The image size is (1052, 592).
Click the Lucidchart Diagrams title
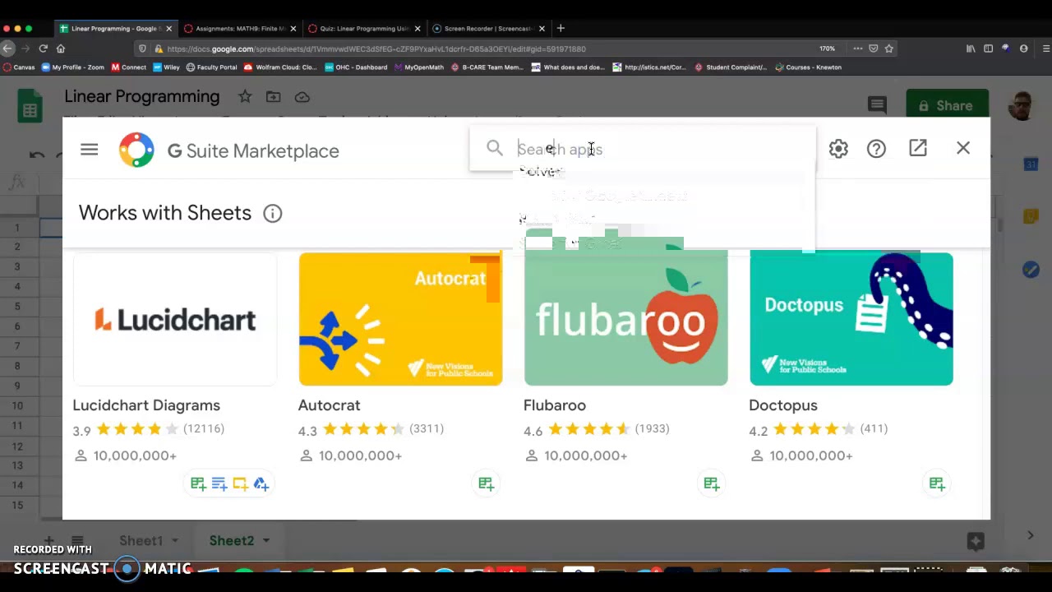[146, 405]
